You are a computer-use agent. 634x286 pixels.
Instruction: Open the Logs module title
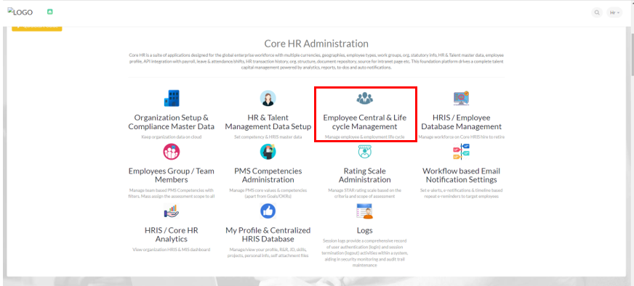[365, 231]
